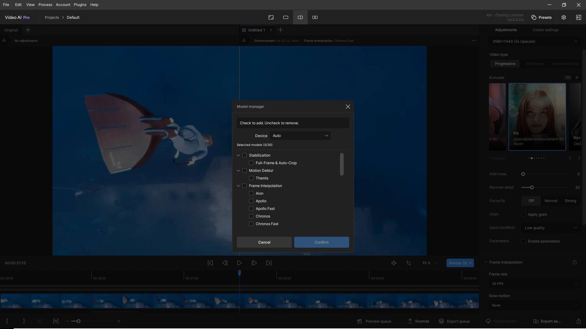Click Frame interpolation lock icon

click(x=575, y=262)
